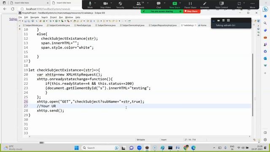Open dropdown arrow beside the green Run icon
Image resolution: width=270 pixels, height=152 pixels.
tap(59, 21)
